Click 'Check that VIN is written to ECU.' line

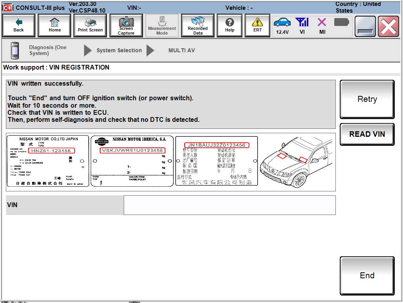click(x=58, y=113)
